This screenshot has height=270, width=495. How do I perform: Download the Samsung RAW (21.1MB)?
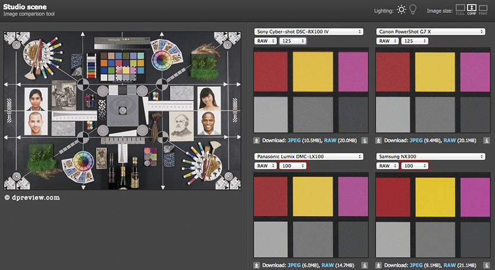point(450,265)
